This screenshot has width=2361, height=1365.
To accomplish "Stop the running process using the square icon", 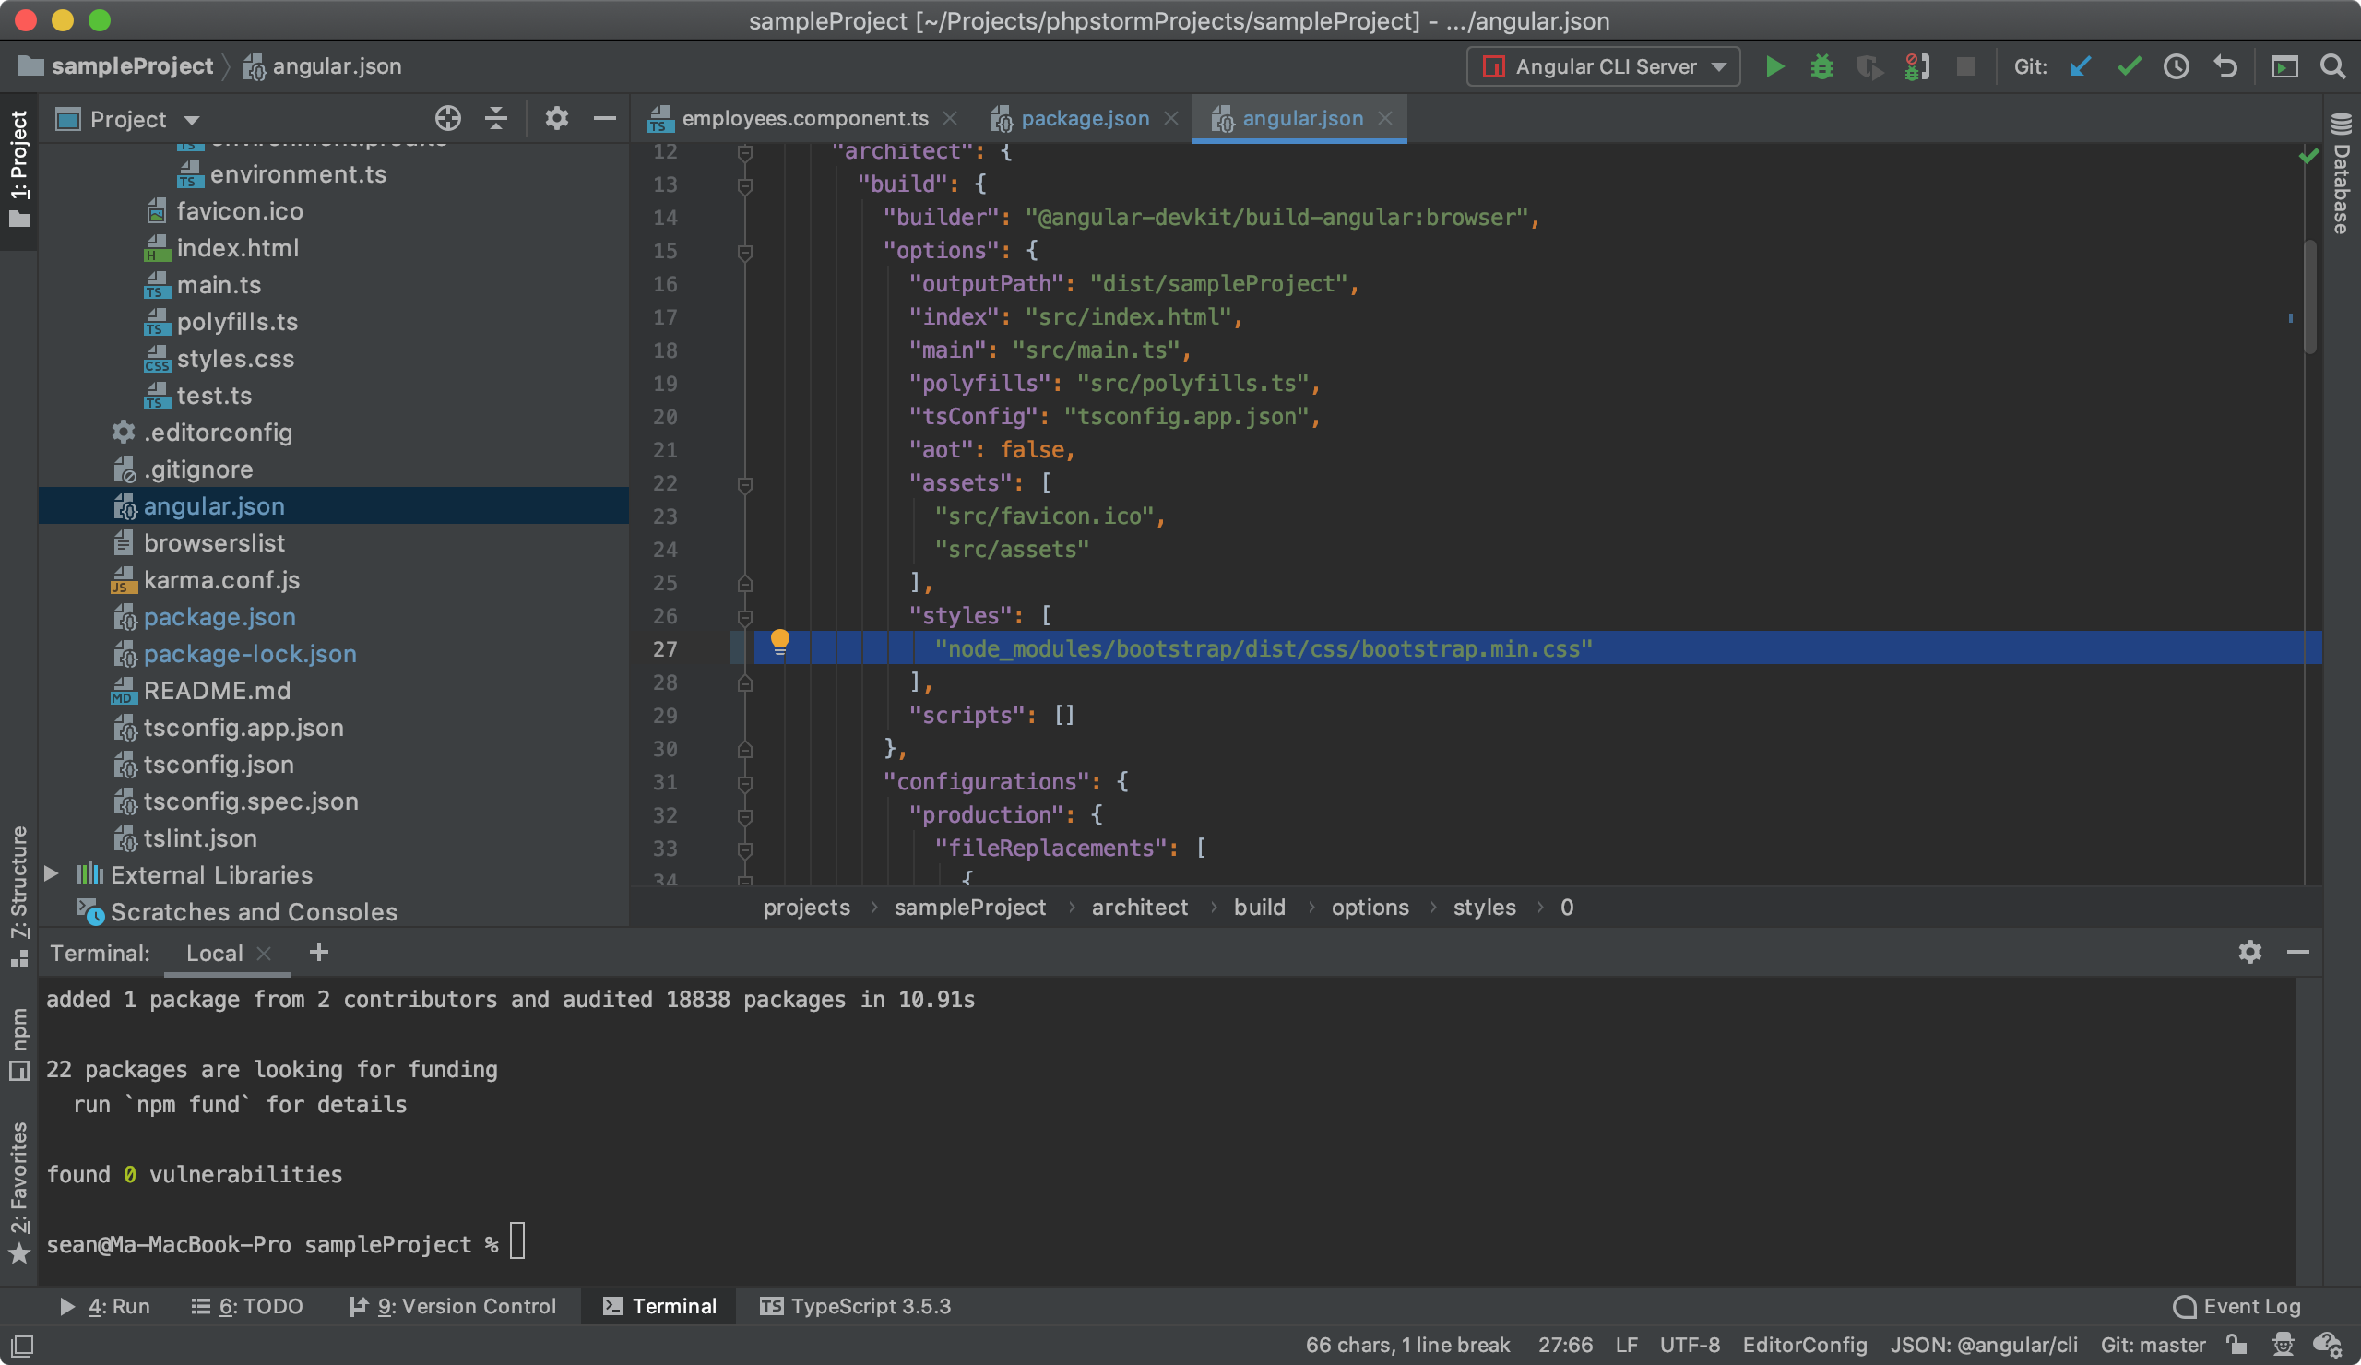I will coord(1965,66).
